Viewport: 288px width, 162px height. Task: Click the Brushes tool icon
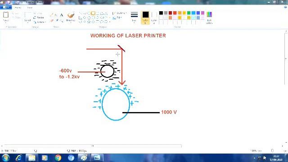point(71,15)
